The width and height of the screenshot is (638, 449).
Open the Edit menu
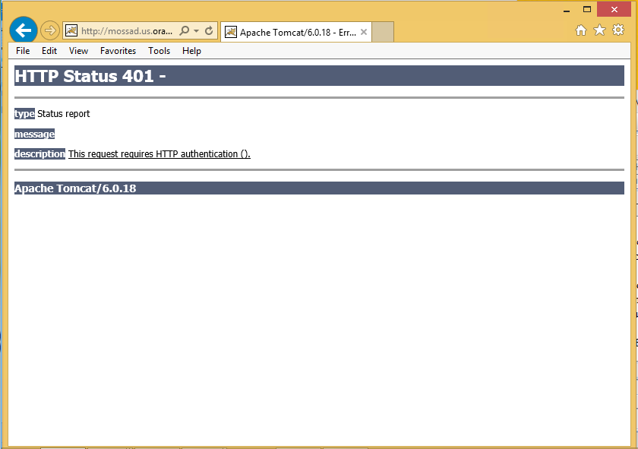[49, 51]
